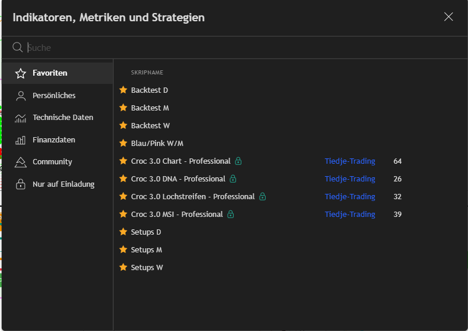Remove star from Setups W script

123,267
